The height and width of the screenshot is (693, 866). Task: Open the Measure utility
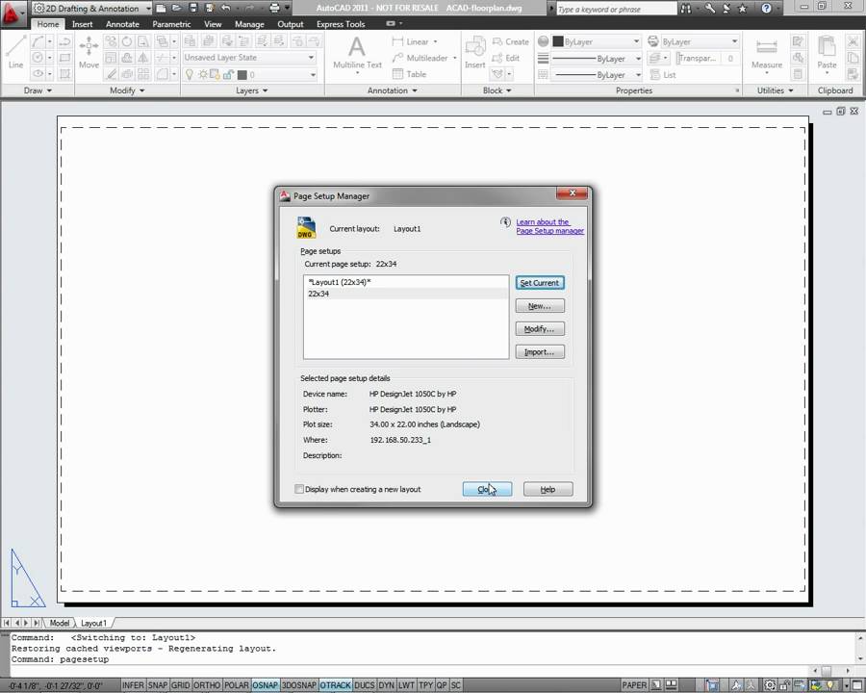click(x=767, y=54)
